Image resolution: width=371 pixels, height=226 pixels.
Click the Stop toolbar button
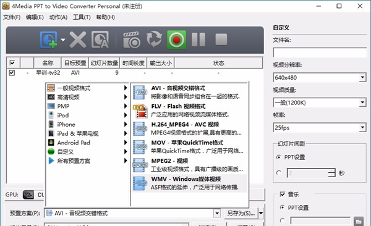pos(221,40)
